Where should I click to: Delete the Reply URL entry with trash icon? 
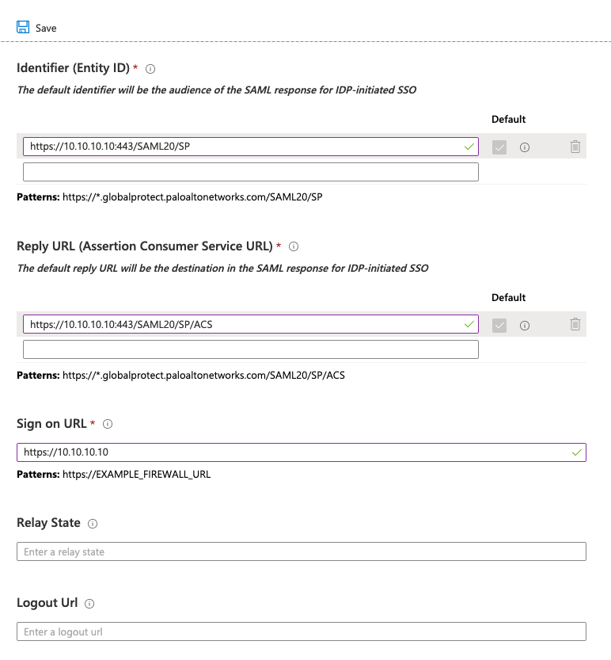[x=575, y=324]
